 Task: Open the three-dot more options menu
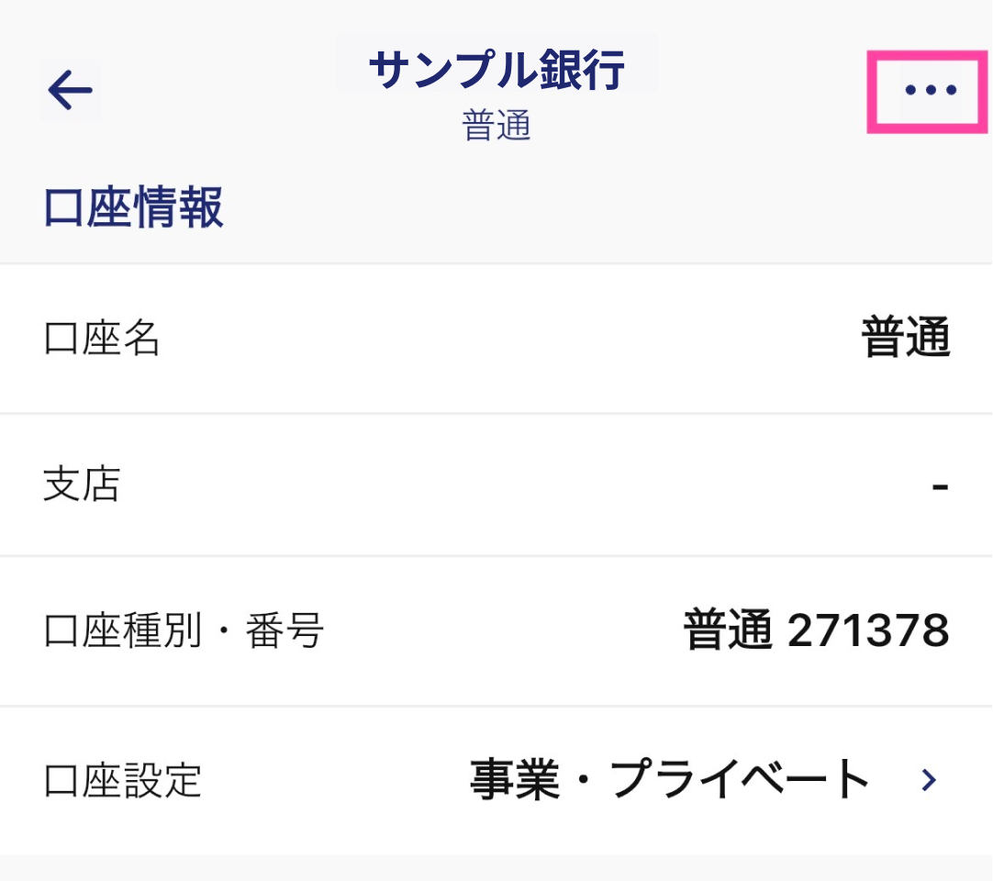(x=930, y=90)
